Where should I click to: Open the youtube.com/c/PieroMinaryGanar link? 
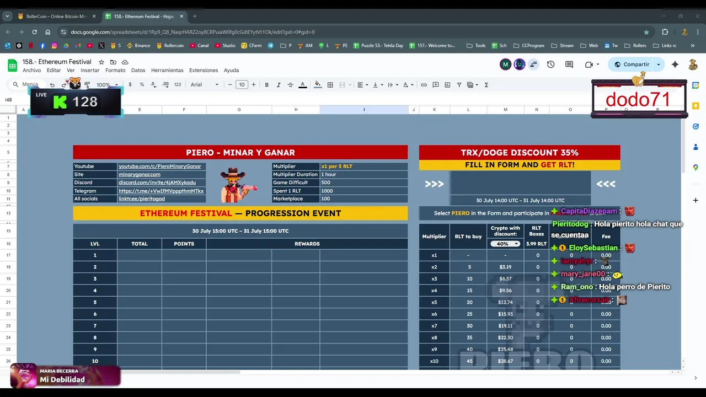159,167
